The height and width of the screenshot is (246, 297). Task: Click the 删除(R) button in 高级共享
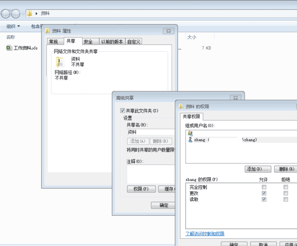click(161, 141)
